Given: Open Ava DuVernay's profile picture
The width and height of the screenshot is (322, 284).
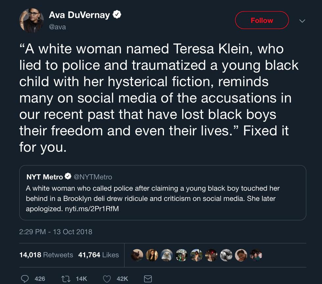Looking at the screenshot, I should tap(32, 20).
